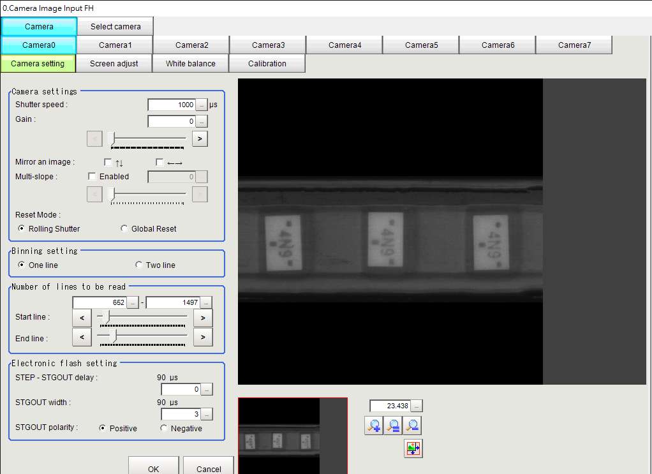This screenshot has height=474, width=652.
Task: Enable the Multi-slope setting
Action: pos(91,176)
